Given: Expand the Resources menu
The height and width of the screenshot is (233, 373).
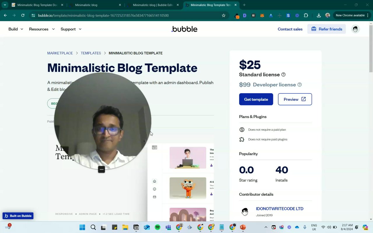Looking at the screenshot, I should pos(42,29).
